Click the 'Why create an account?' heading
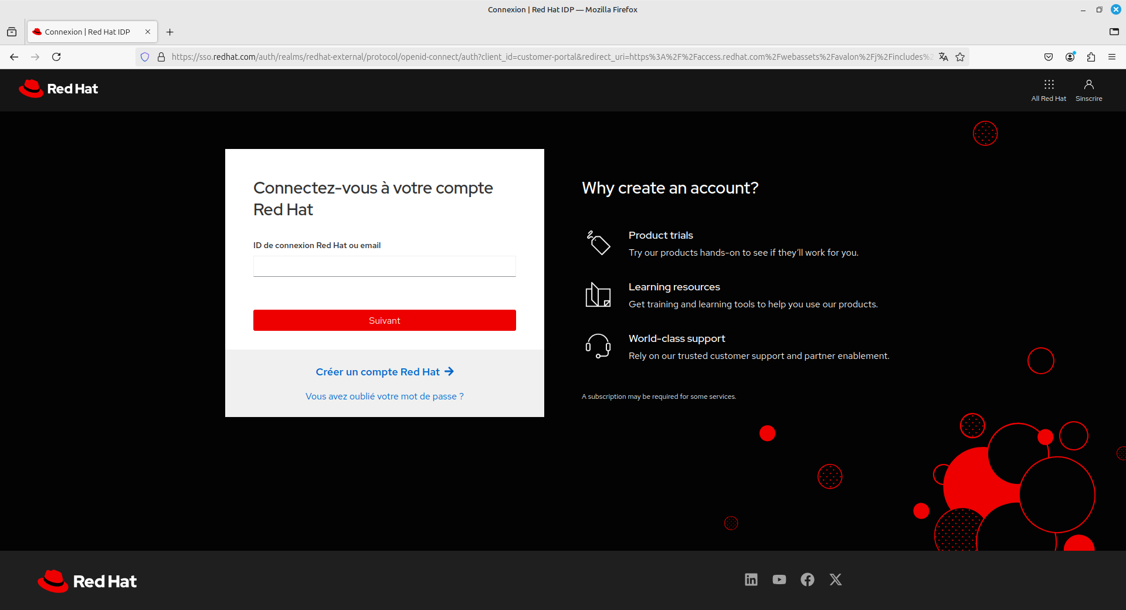This screenshot has width=1126, height=610. (670, 188)
